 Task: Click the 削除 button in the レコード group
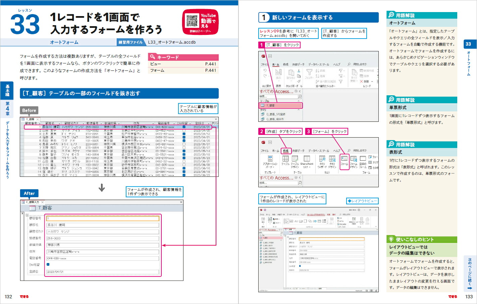click(x=366, y=82)
